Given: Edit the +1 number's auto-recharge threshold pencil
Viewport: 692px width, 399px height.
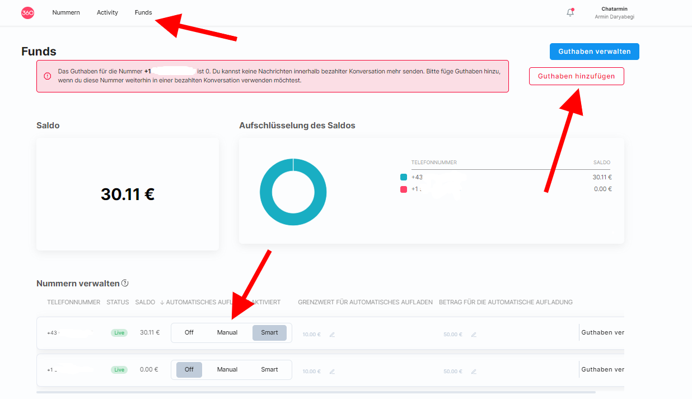Looking at the screenshot, I should [332, 372].
